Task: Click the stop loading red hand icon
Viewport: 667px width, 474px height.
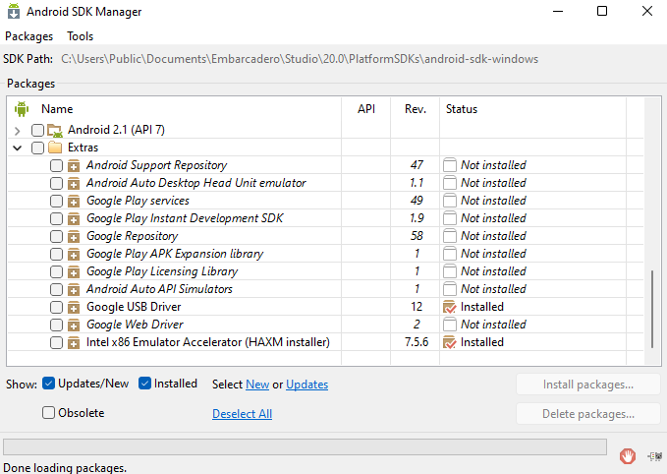Action: pos(628,455)
